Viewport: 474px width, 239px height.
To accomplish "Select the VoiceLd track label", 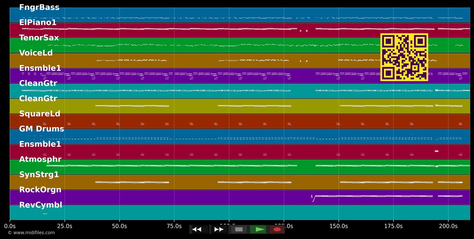I will pyautogui.click(x=36, y=53).
